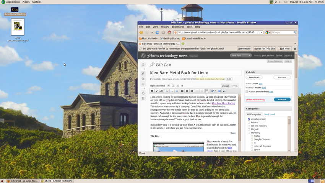The image size is (325, 183).
Task: Switch to the HTML editor tab
Action: tap(234, 86)
